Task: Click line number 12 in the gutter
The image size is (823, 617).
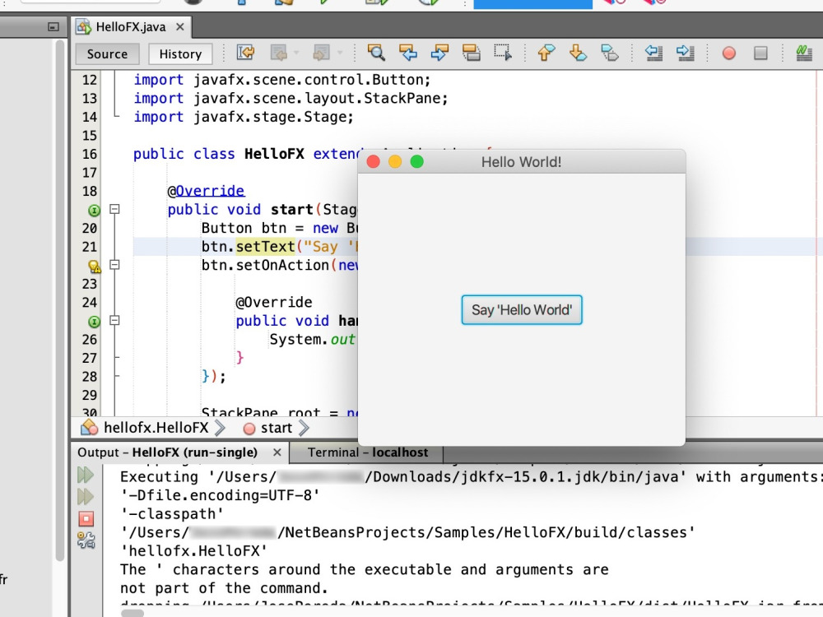Action: 89,80
